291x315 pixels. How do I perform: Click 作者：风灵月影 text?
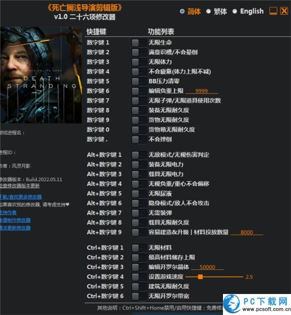pos(15,166)
